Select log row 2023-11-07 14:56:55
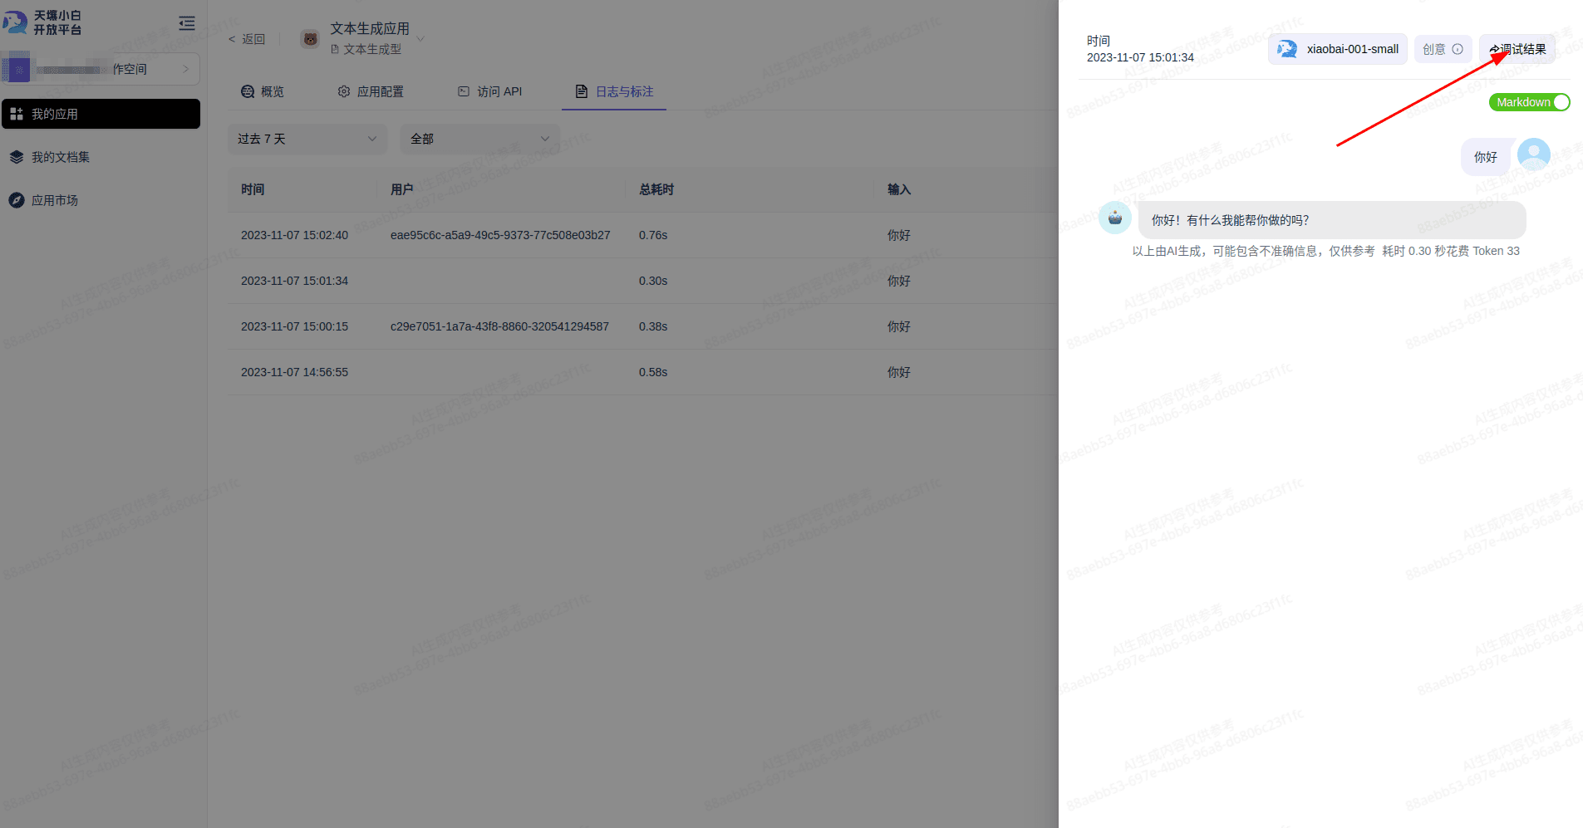This screenshot has height=828, width=1583. (x=642, y=372)
